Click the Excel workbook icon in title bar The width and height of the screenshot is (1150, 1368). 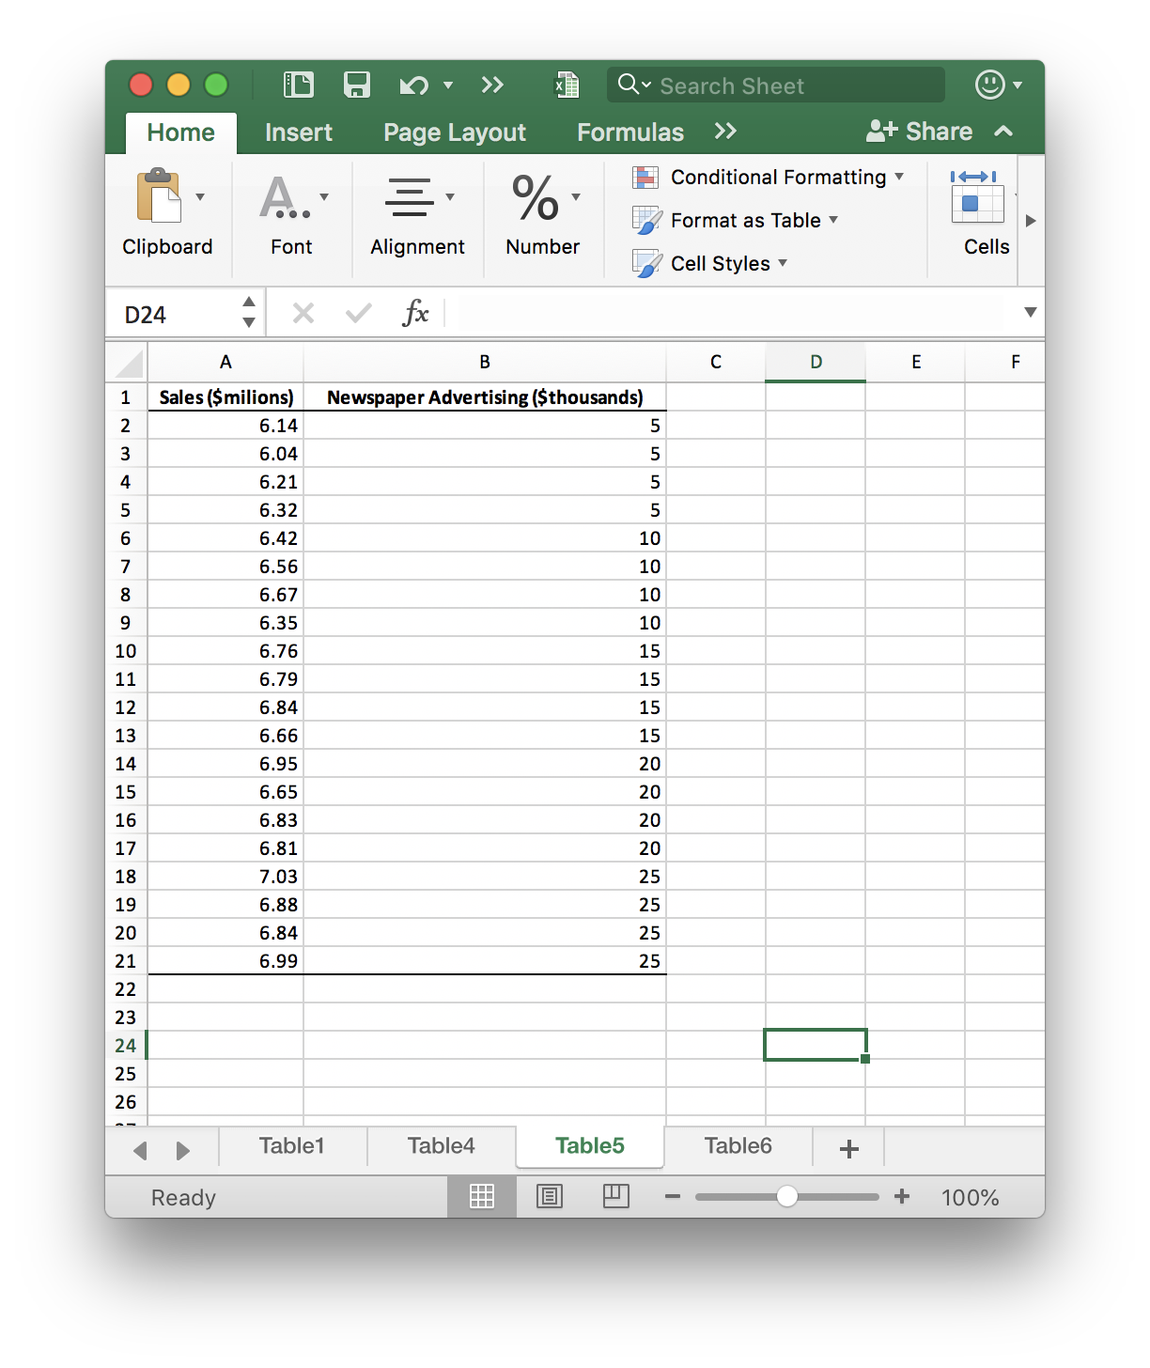point(567,85)
